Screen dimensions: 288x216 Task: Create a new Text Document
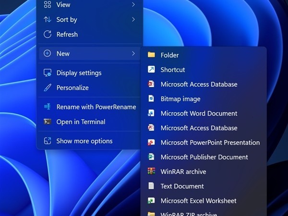[x=182, y=186]
